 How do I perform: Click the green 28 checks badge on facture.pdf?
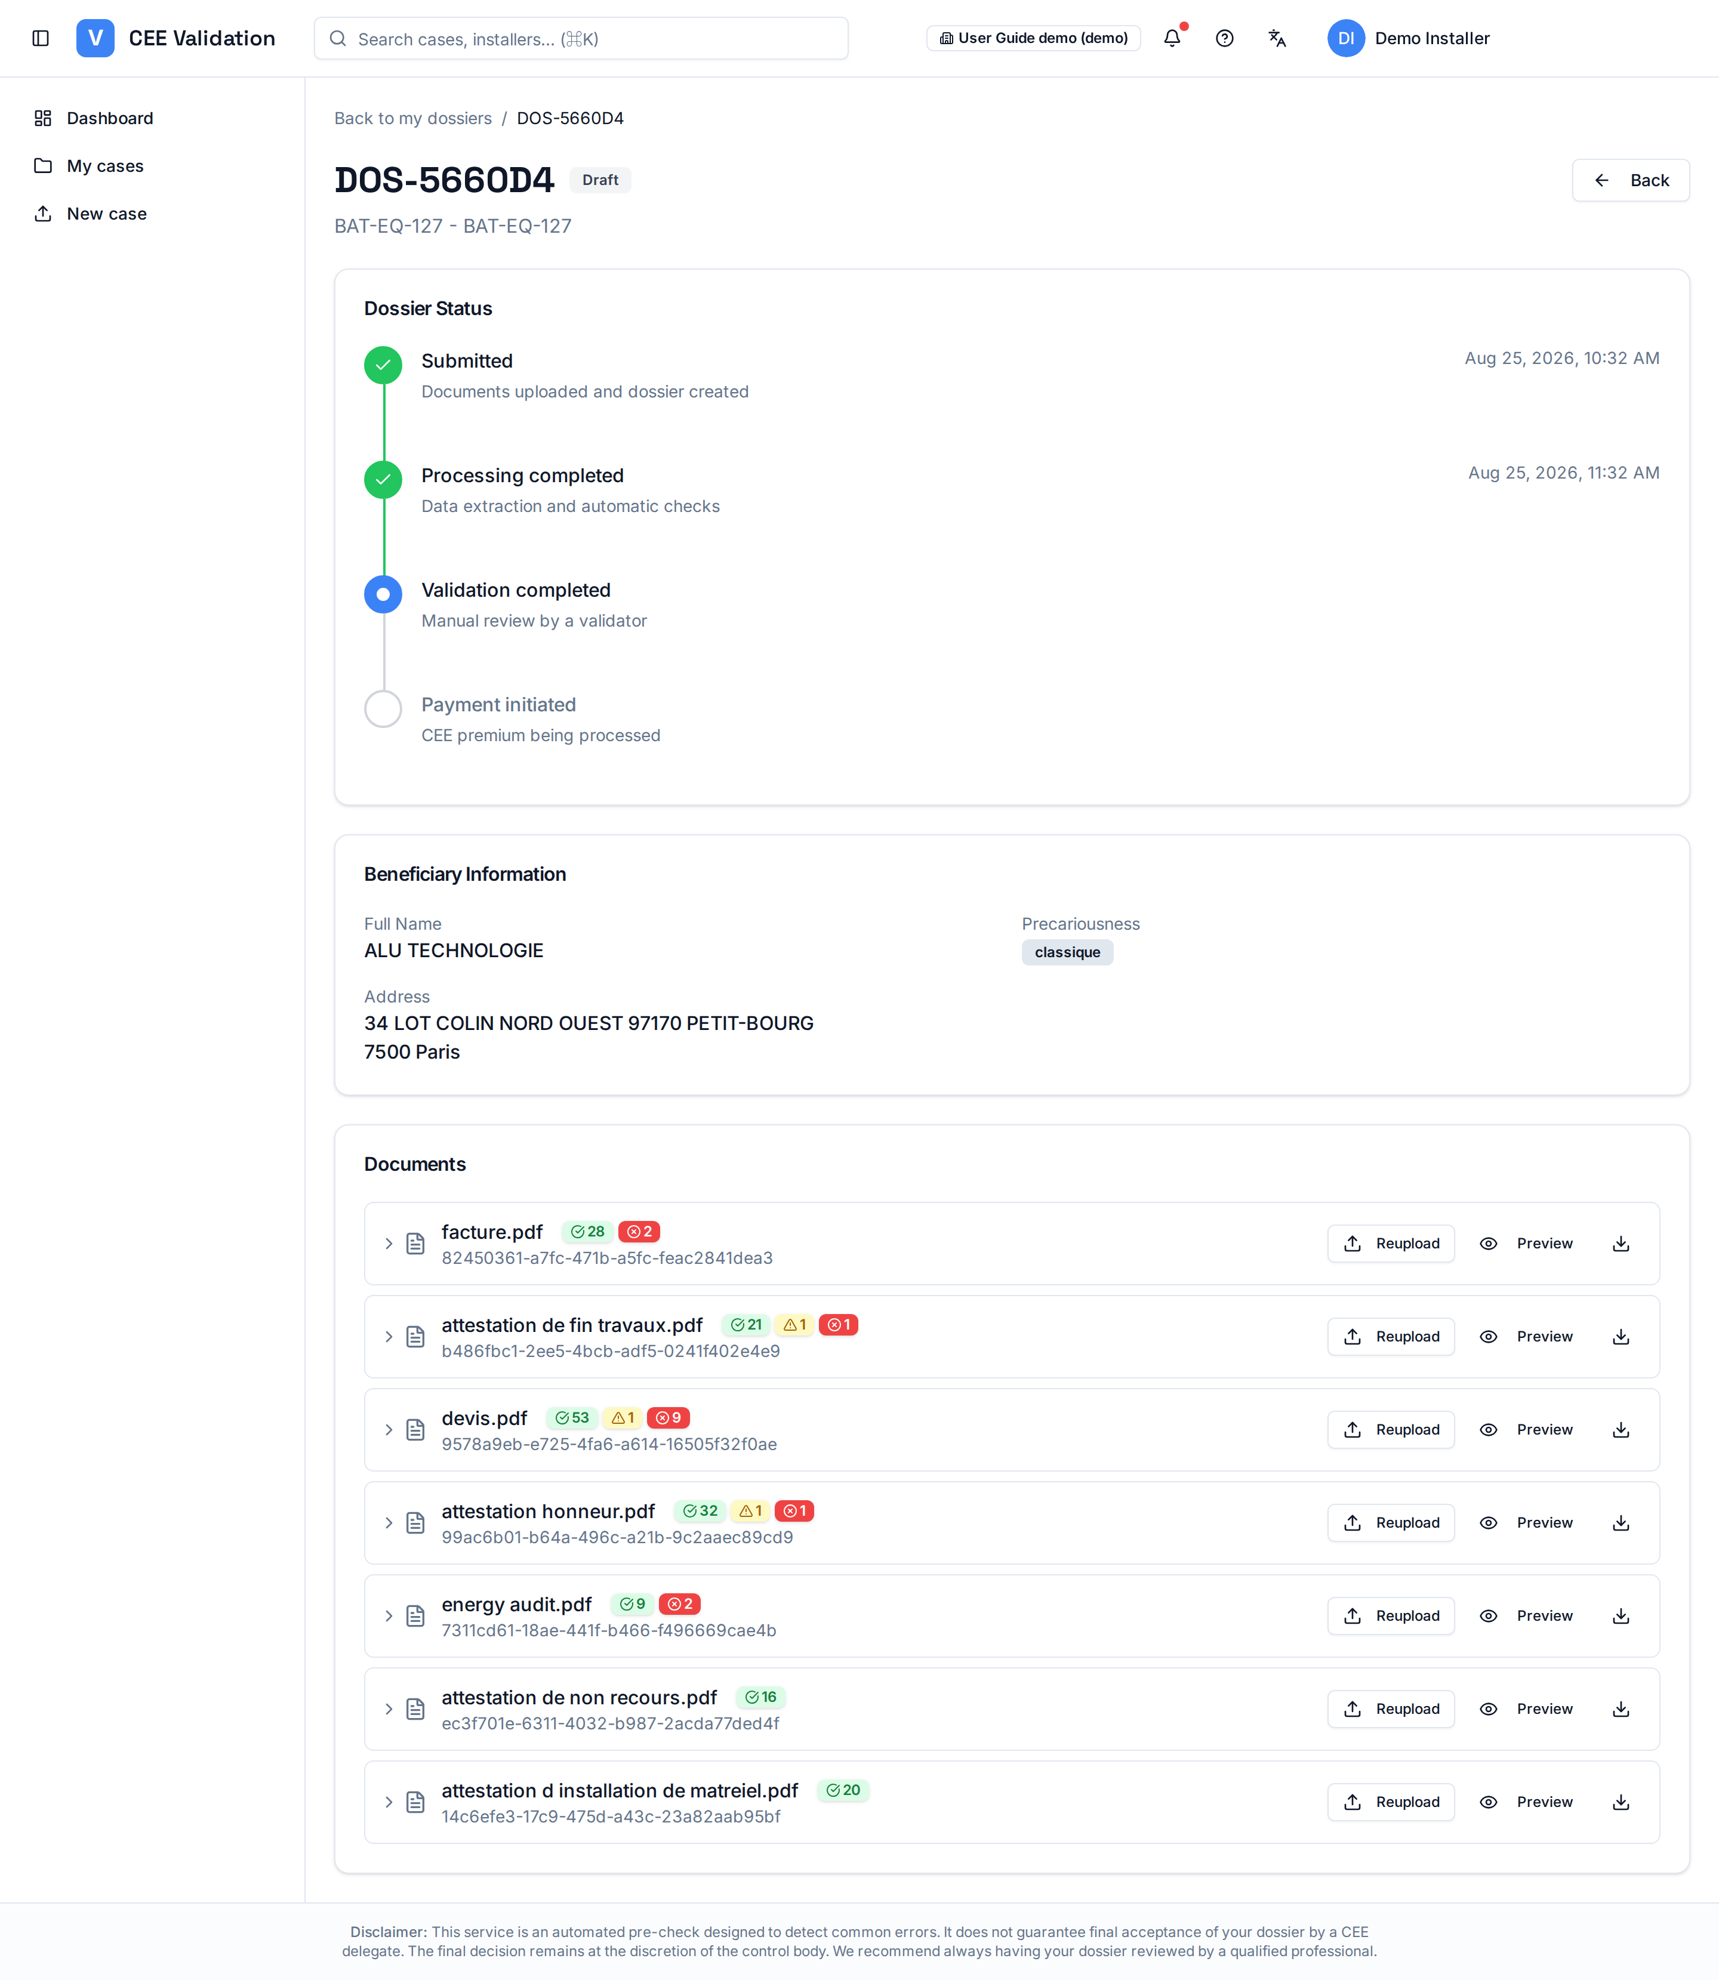point(587,1231)
